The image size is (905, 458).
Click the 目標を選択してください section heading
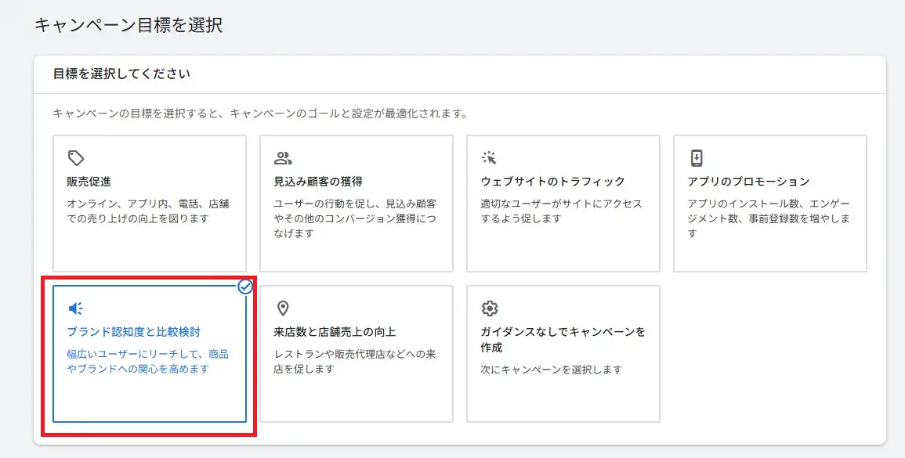(x=121, y=74)
